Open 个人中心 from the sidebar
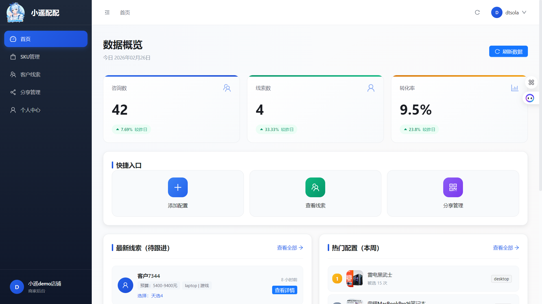Screen dimensions: 542x304 click(30, 110)
